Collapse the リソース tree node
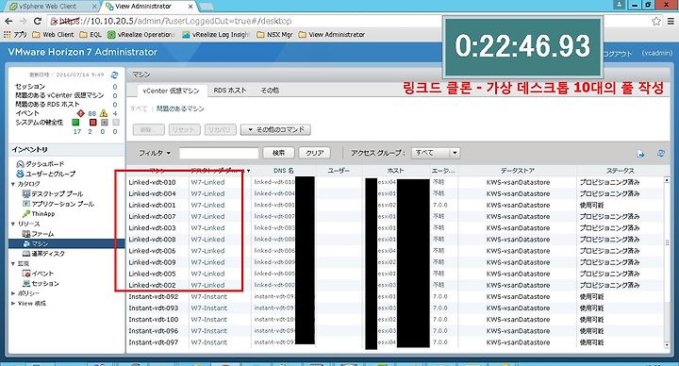 click(x=13, y=224)
